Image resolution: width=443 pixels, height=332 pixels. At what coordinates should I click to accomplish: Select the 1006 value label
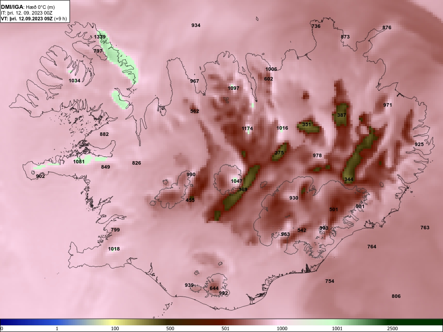click(271, 69)
